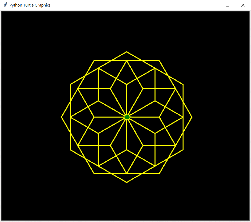
Task: Click the empty black canvas top-left area
Action: click(26, 26)
